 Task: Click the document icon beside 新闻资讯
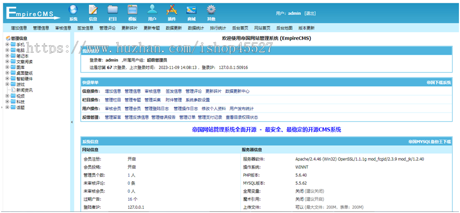[13, 90]
